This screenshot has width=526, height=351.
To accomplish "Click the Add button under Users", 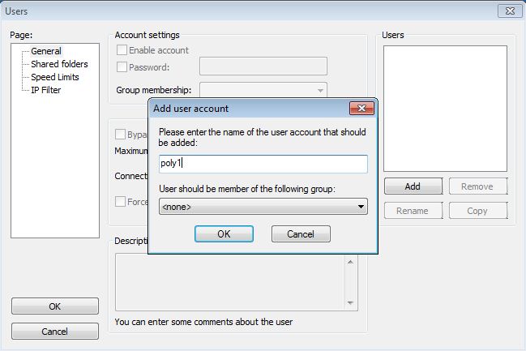I will [x=413, y=186].
